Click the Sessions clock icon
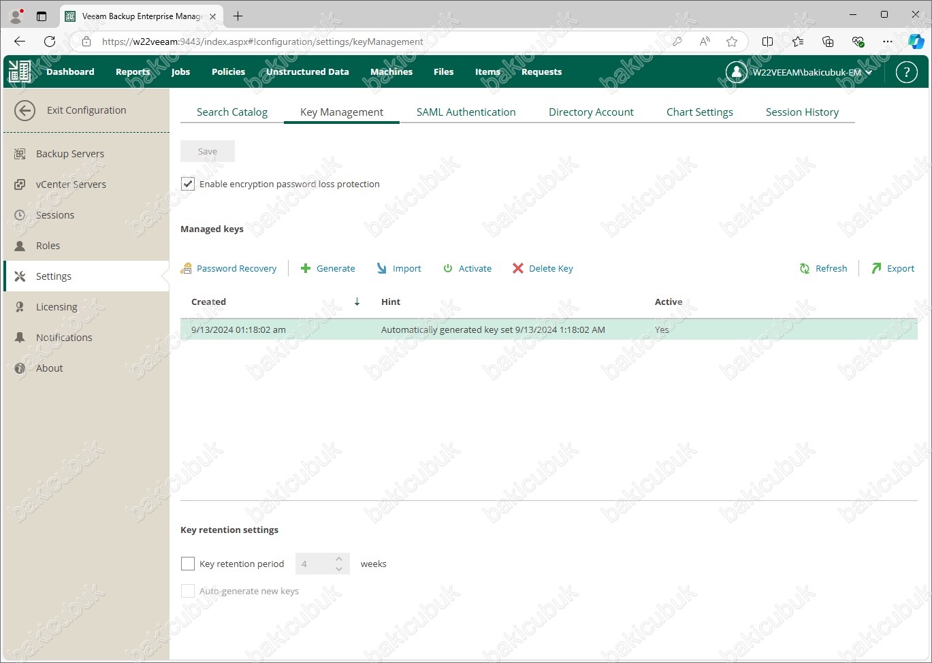Viewport: 932px width, 663px height. (x=20, y=215)
